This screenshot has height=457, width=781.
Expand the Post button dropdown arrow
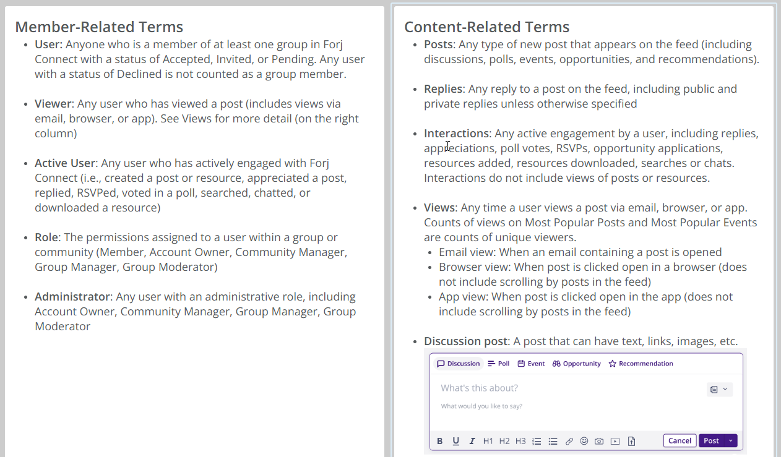click(x=731, y=441)
